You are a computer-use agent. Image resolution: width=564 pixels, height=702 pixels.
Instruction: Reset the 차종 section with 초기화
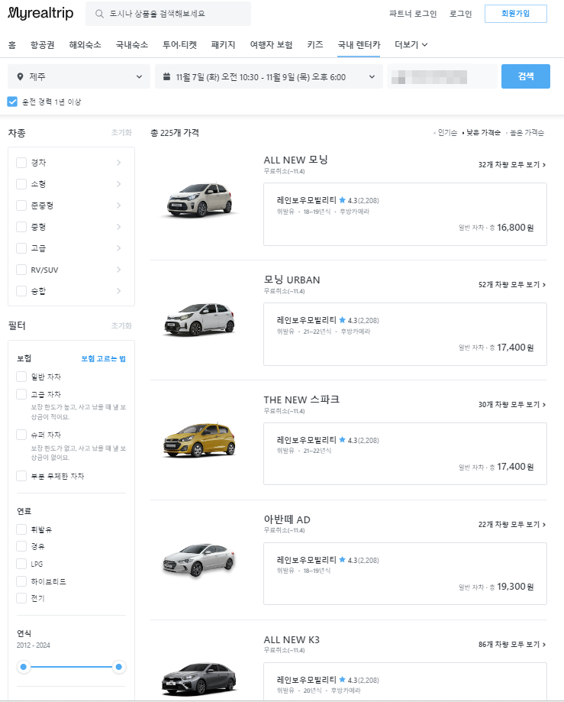(121, 132)
